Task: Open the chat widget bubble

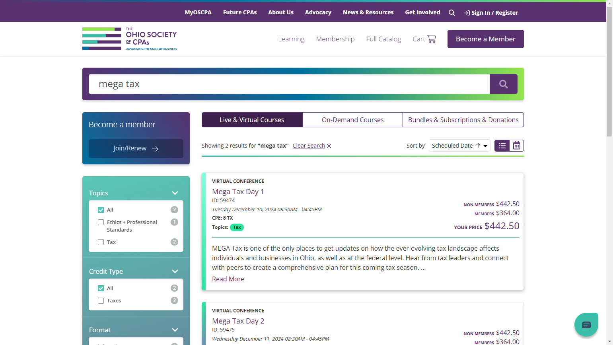Action: pyautogui.click(x=586, y=325)
